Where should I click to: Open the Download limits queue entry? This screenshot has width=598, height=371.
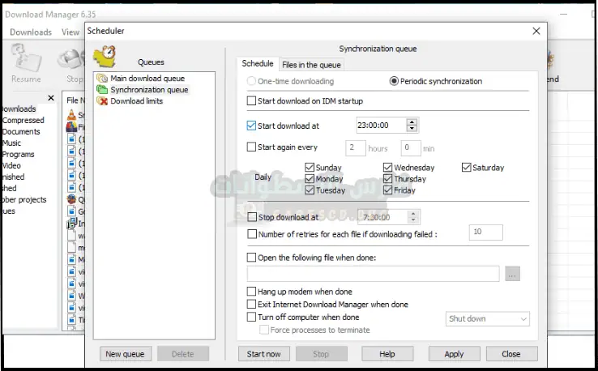point(136,101)
